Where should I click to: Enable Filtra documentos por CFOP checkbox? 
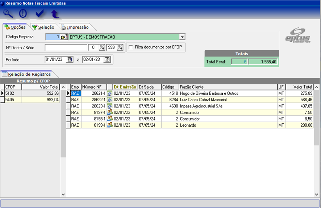(x=131, y=47)
